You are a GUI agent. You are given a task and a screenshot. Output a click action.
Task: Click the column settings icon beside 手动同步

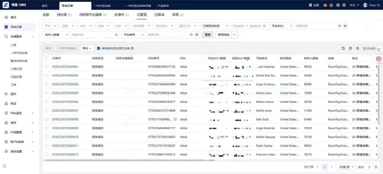358,48
